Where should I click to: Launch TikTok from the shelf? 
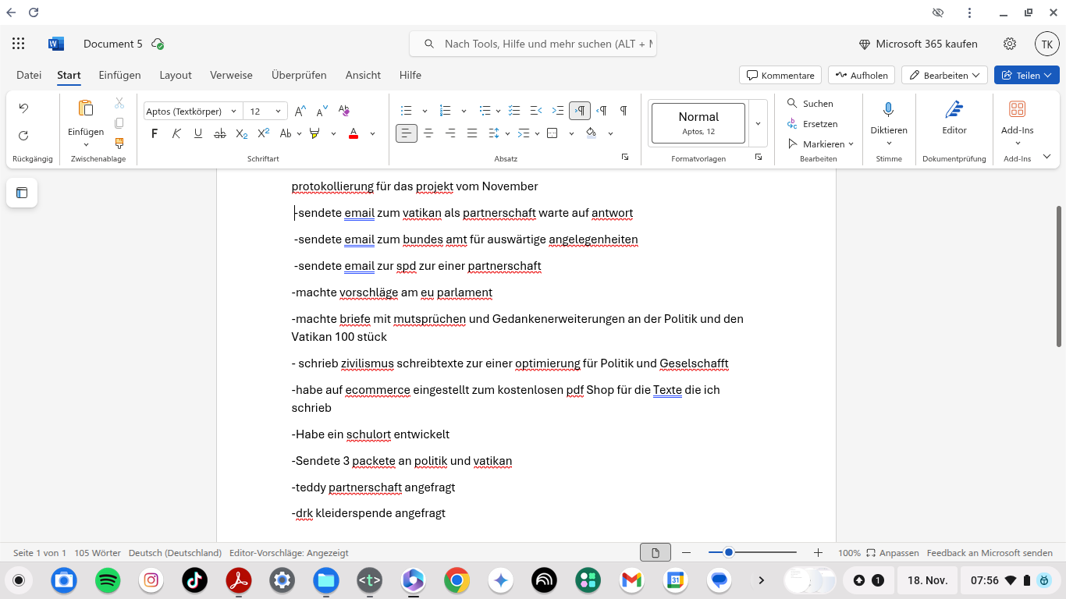click(195, 580)
